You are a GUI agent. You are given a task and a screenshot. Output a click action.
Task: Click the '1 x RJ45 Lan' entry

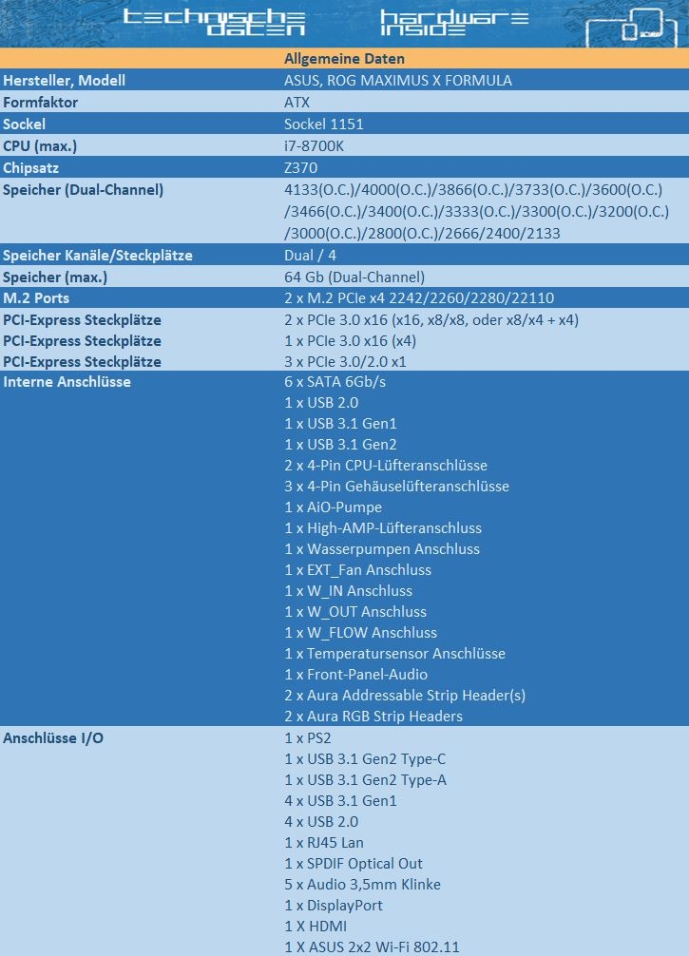click(324, 843)
